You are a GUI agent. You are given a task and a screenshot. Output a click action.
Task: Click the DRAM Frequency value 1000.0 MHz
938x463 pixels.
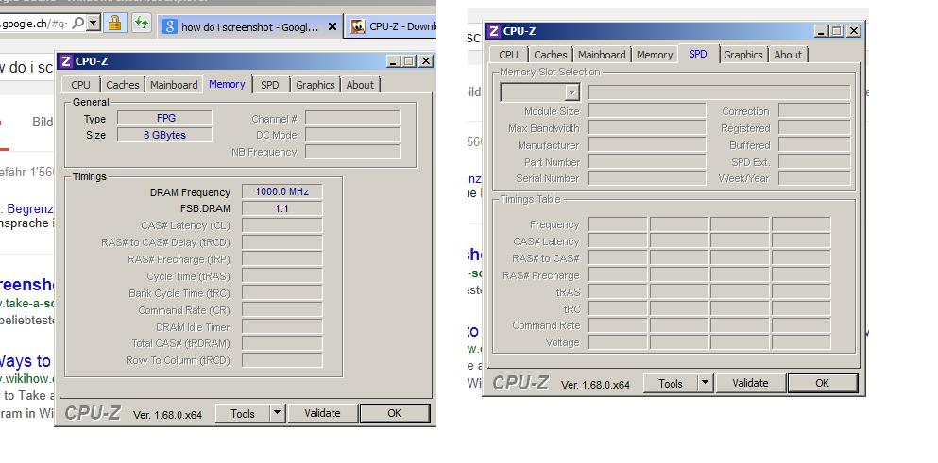(281, 191)
